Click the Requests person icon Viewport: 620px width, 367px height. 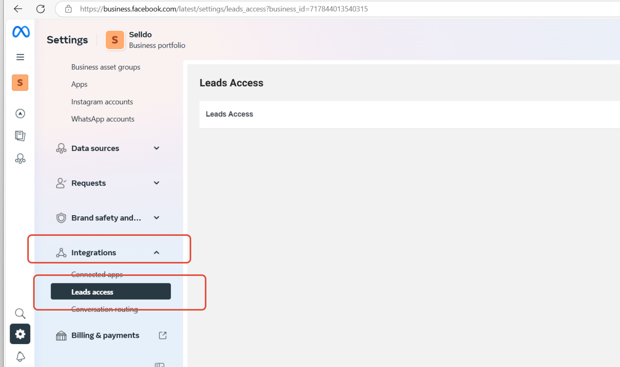[x=61, y=183]
